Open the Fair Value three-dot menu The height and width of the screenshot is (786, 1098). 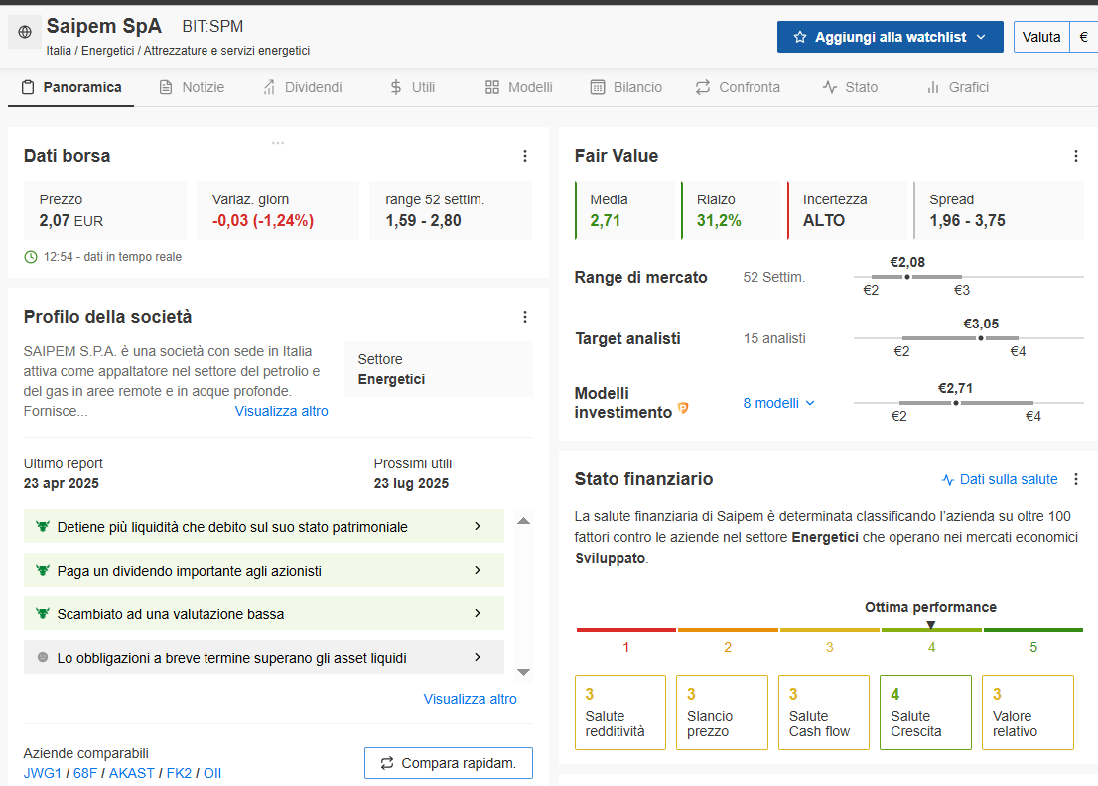1076,156
